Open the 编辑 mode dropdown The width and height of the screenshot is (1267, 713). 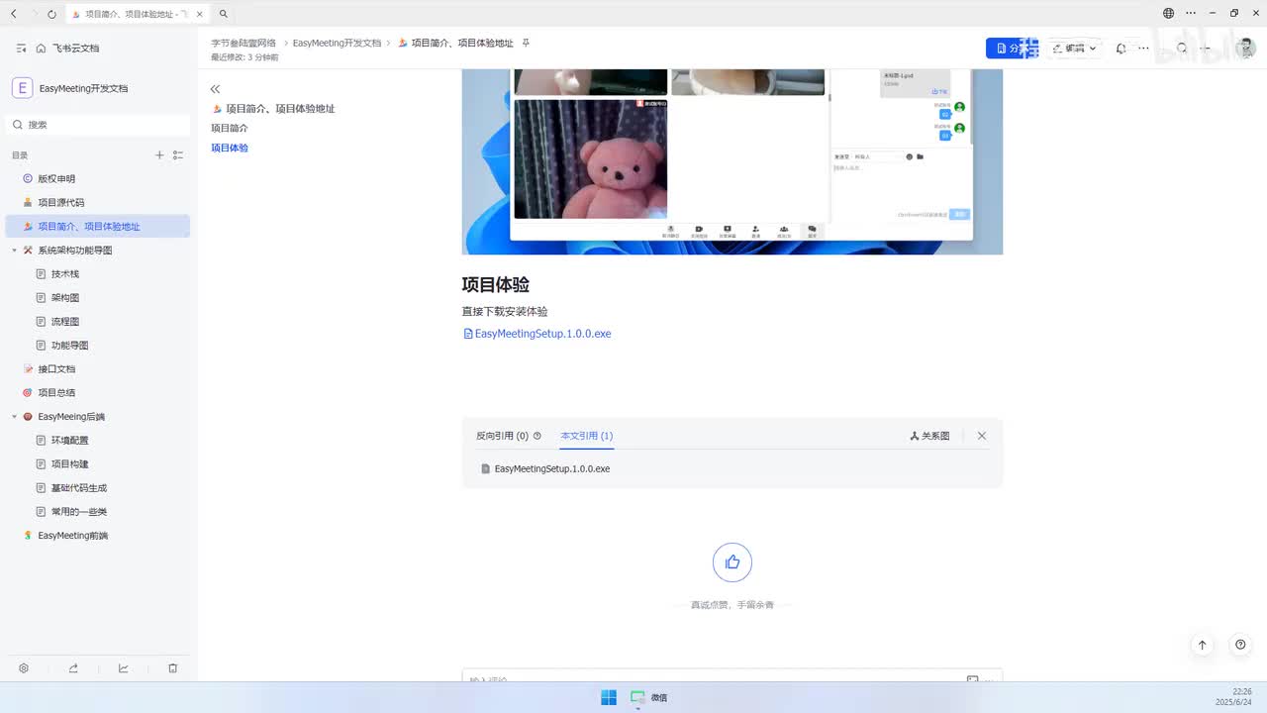pyautogui.click(x=1074, y=48)
